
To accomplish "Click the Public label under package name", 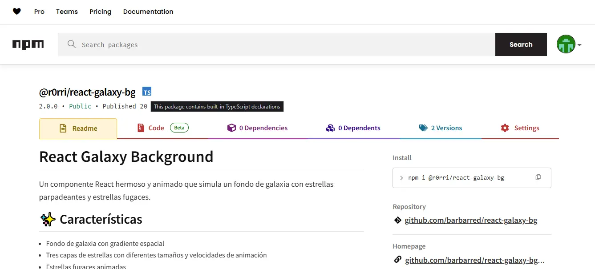I will tap(80, 106).
